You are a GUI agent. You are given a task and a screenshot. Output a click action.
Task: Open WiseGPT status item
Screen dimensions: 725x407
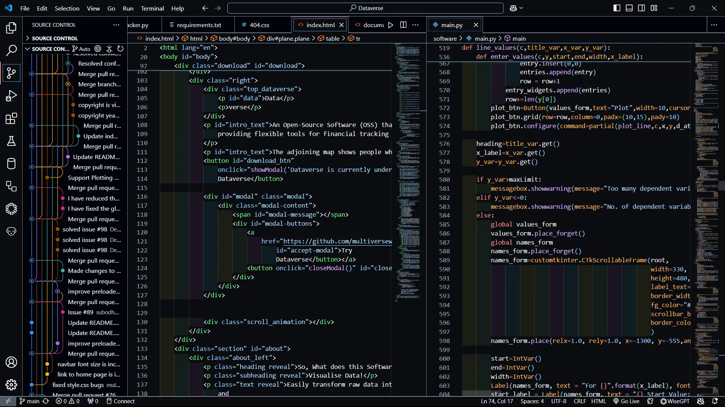point(675,401)
